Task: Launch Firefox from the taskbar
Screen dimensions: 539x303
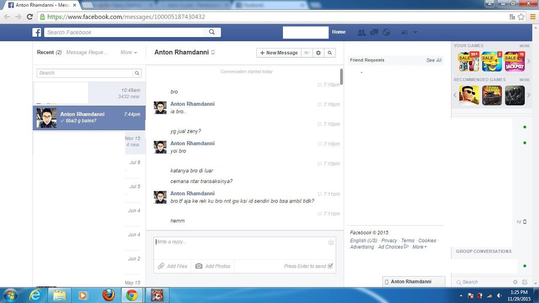Action: point(108,295)
